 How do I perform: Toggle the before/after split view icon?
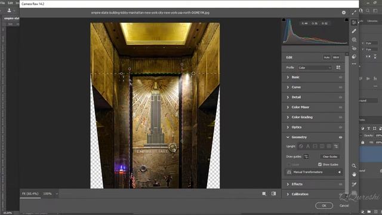tap(273, 193)
